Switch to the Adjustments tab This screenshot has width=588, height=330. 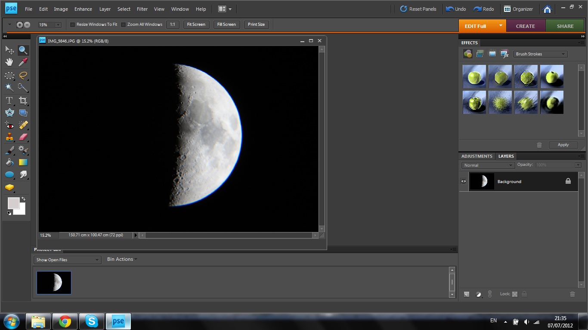[x=477, y=156]
